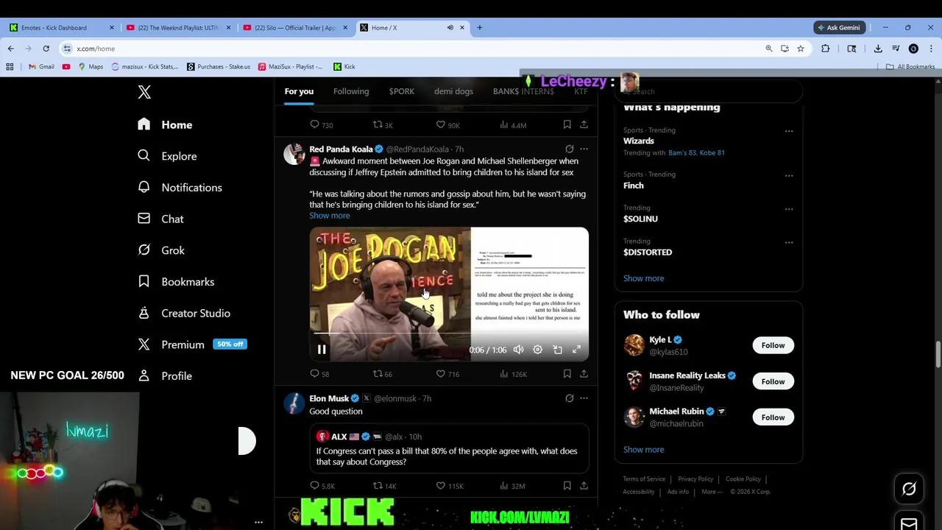Screen dimensions: 942x530
Task: Open more options for $SOLINU trend
Action: pyautogui.click(x=789, y=209)
